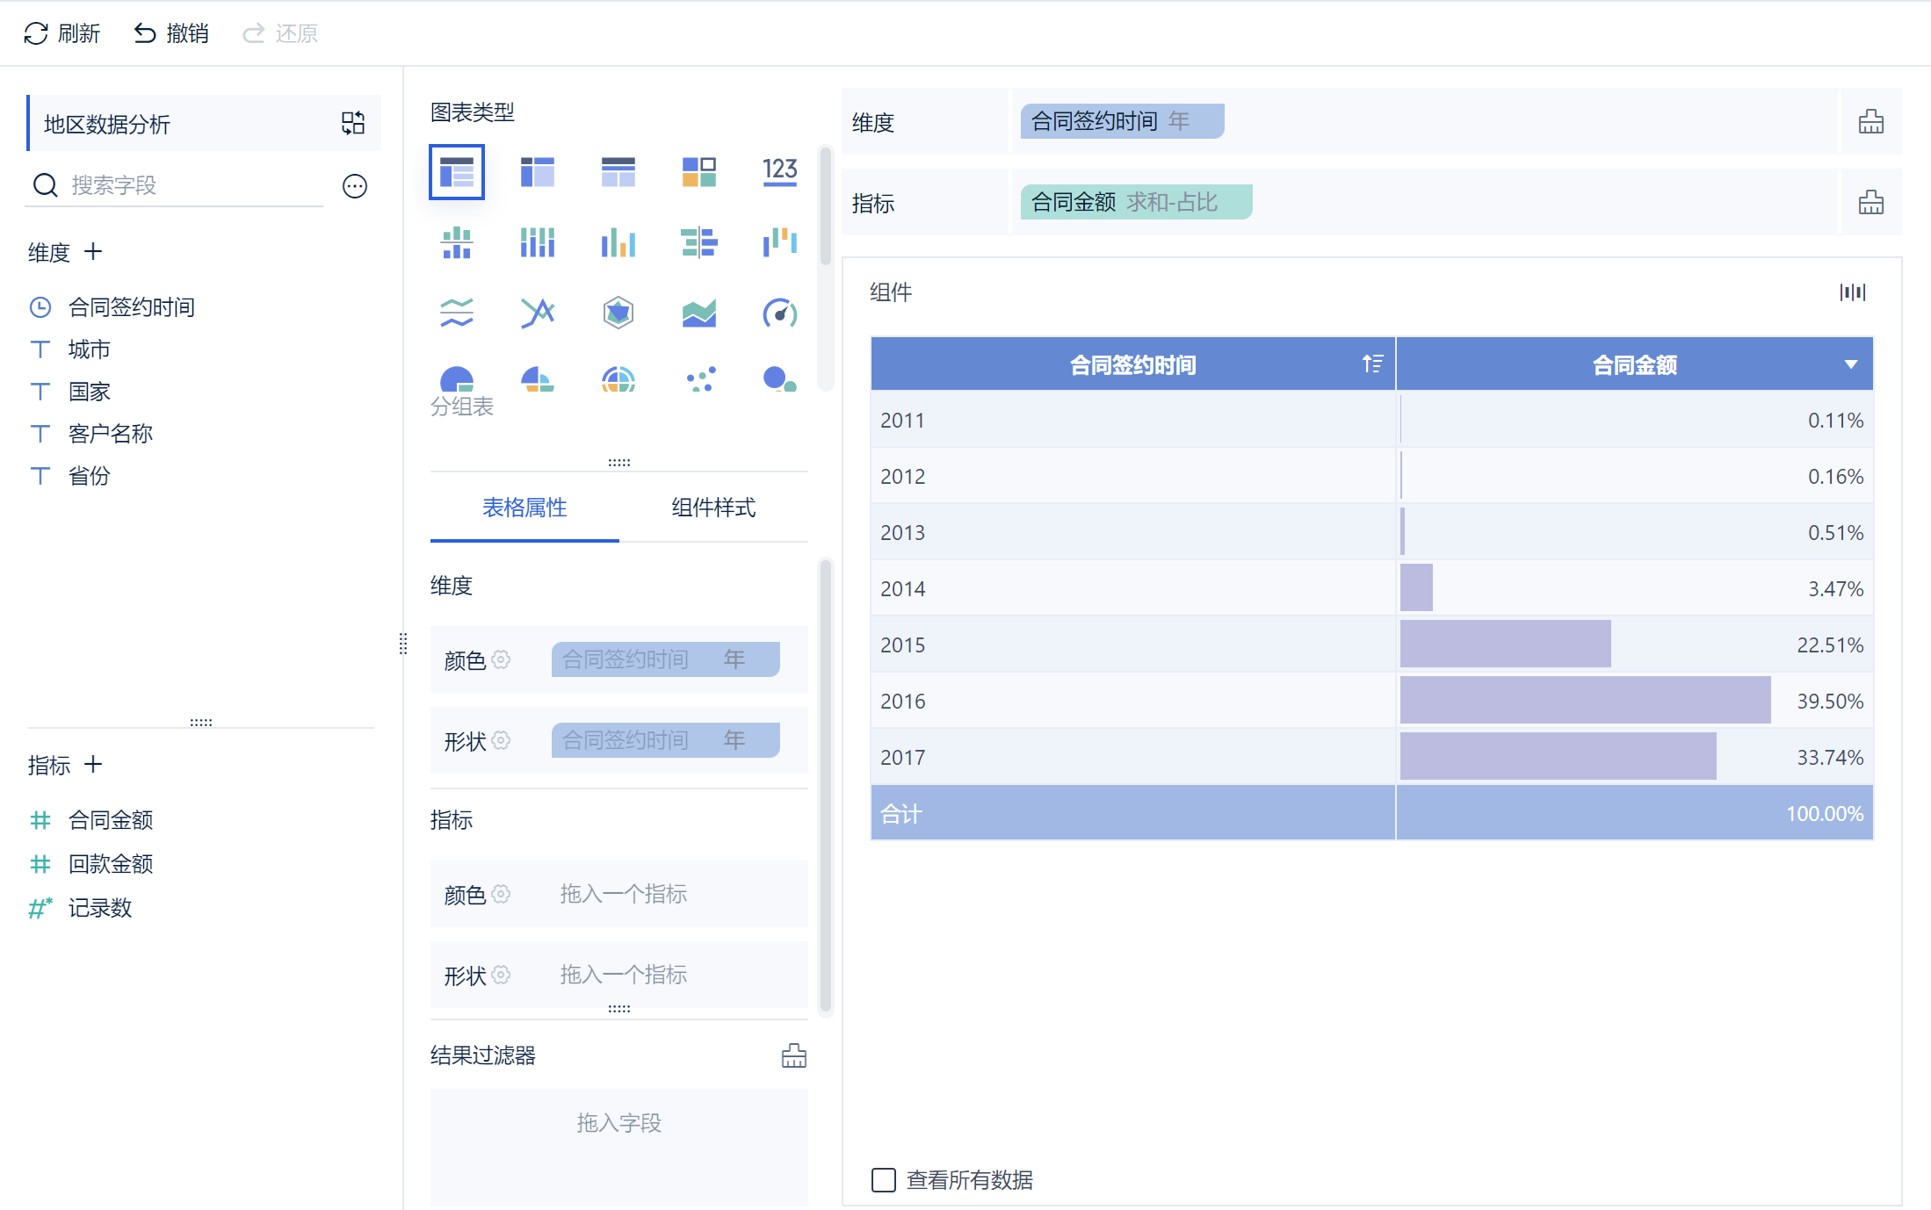Viewport: 1931px width, 1210px height.
Task: Open the more options circle next to search
Action: (x=355, y=186)
